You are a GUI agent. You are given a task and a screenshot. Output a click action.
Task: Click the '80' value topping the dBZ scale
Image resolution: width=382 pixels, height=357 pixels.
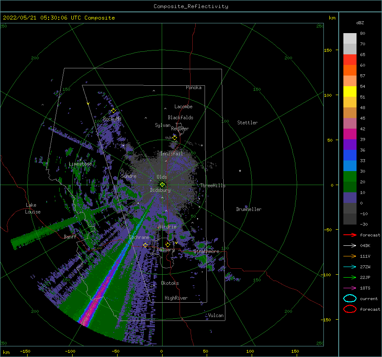362,34
